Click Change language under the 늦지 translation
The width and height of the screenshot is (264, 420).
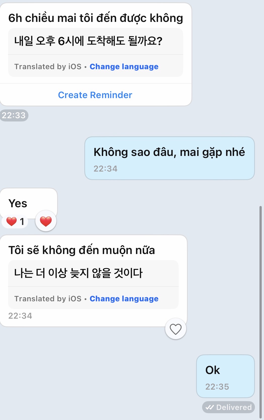click(124, 299)
